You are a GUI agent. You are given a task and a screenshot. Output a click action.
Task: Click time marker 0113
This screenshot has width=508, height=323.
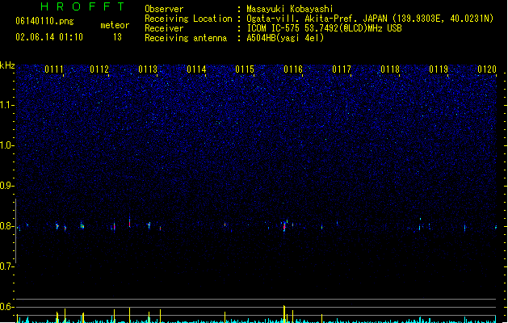(148, 69)
